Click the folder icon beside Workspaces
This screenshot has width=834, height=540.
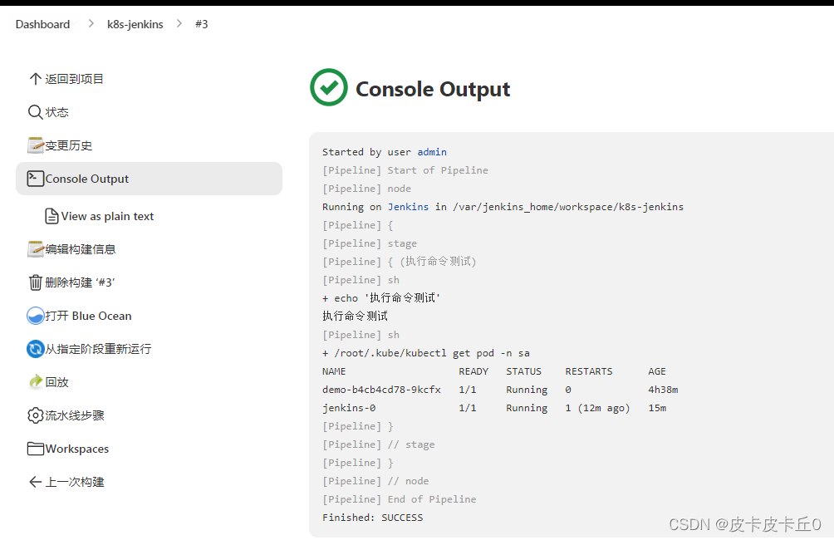coord(36,449)
